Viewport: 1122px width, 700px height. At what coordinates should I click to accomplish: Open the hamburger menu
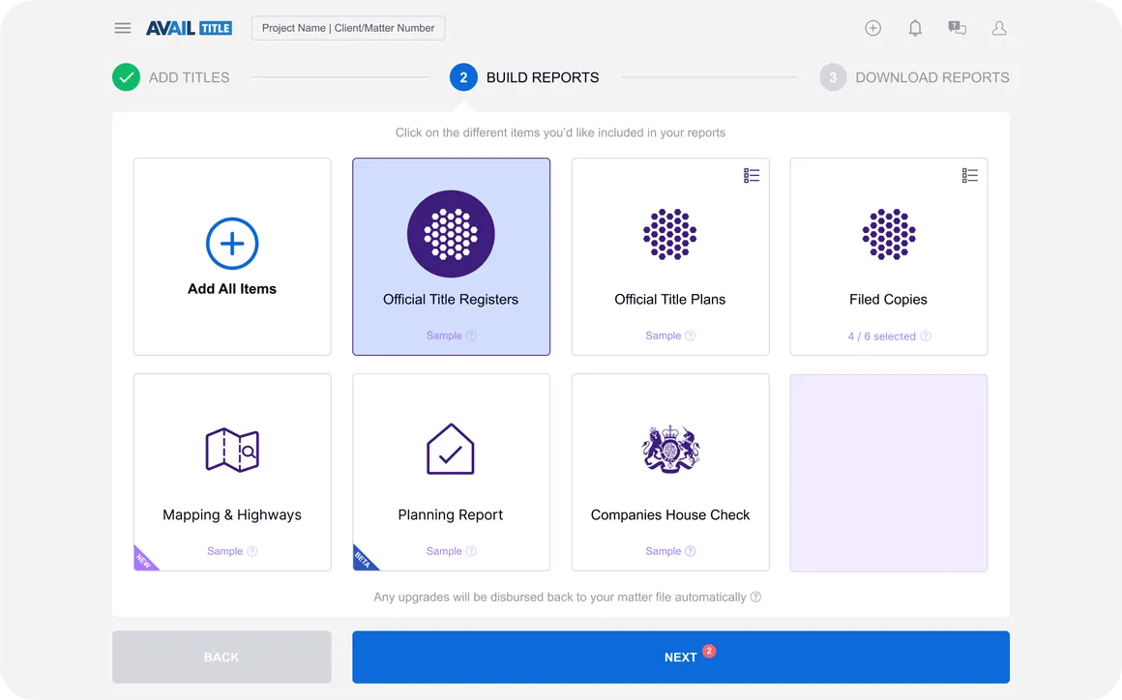[122, 28]
